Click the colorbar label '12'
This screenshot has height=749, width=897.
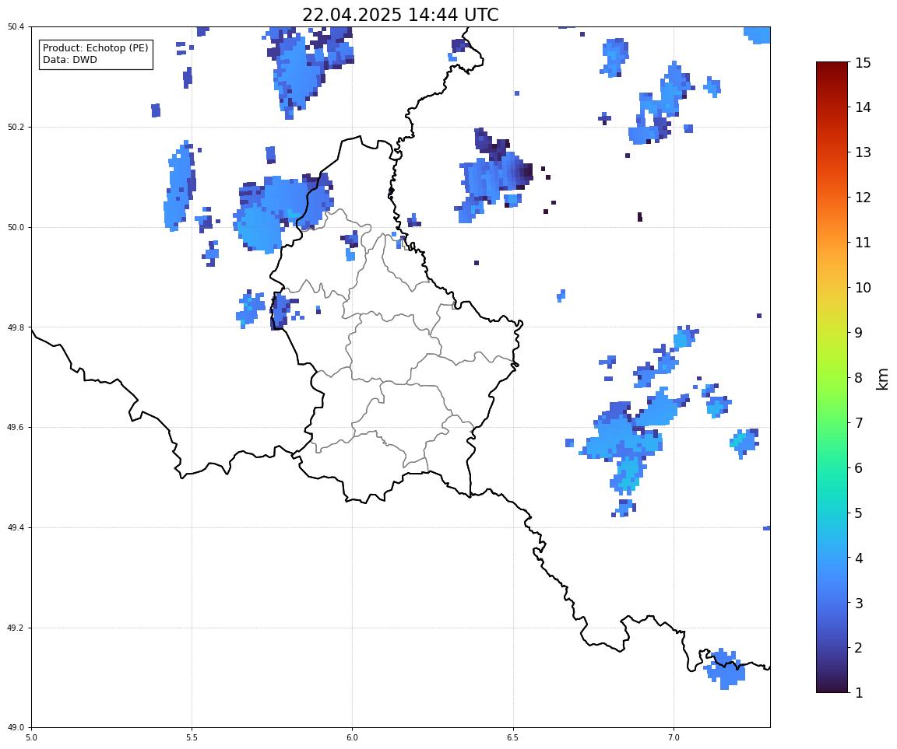(x=863, y=197)
